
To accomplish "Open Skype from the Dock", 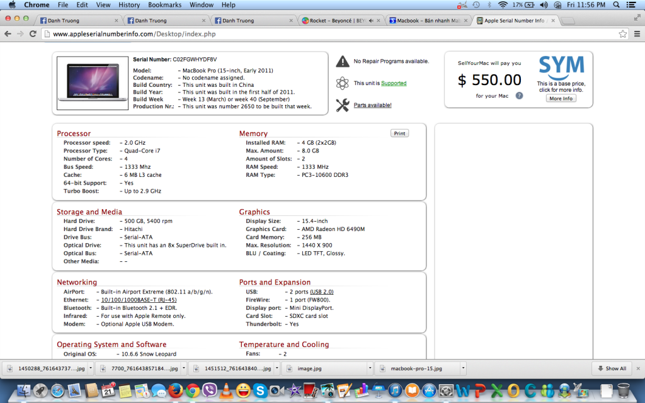I will pyautogui.click(x=260, y=392).
